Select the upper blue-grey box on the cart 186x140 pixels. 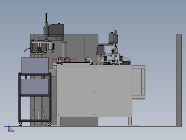pyautogui.click(x=35, y=65)
